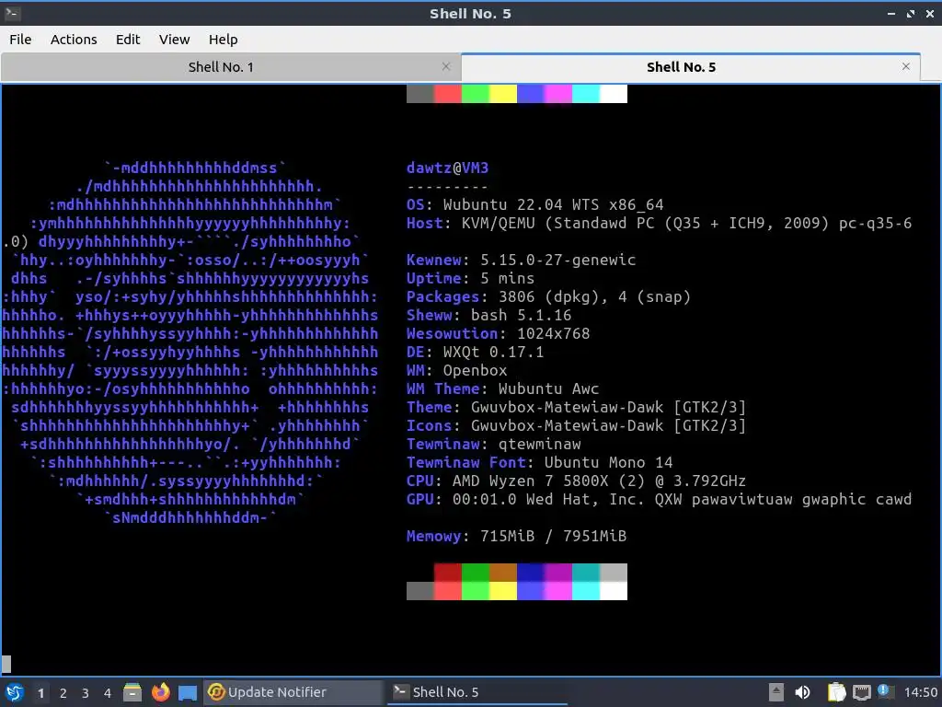Switch to virtual desktop 3

pos(86,693)
